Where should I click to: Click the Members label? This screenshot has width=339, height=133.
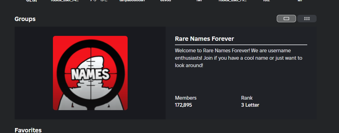pyautogui.click(x=186, y=98)
